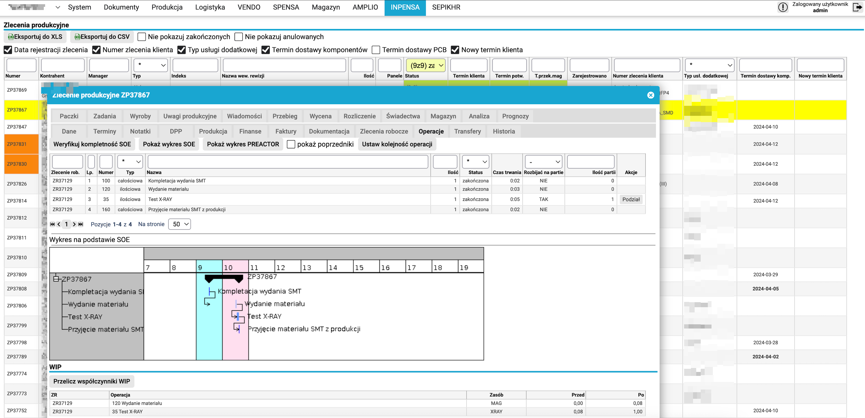Enable Nie pokazuj anulowanych checkbox
865x418 pixels.
click(x=239, y=37)
